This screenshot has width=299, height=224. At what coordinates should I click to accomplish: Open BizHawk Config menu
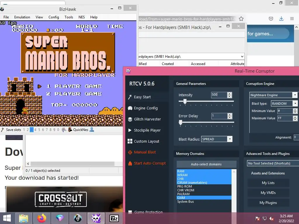54,17
